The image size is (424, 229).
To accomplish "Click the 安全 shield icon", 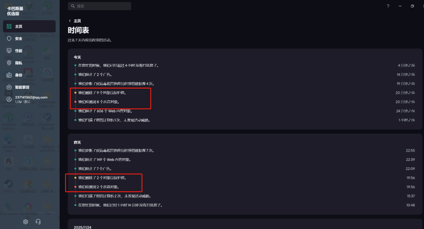I will (x=9, y=39).
